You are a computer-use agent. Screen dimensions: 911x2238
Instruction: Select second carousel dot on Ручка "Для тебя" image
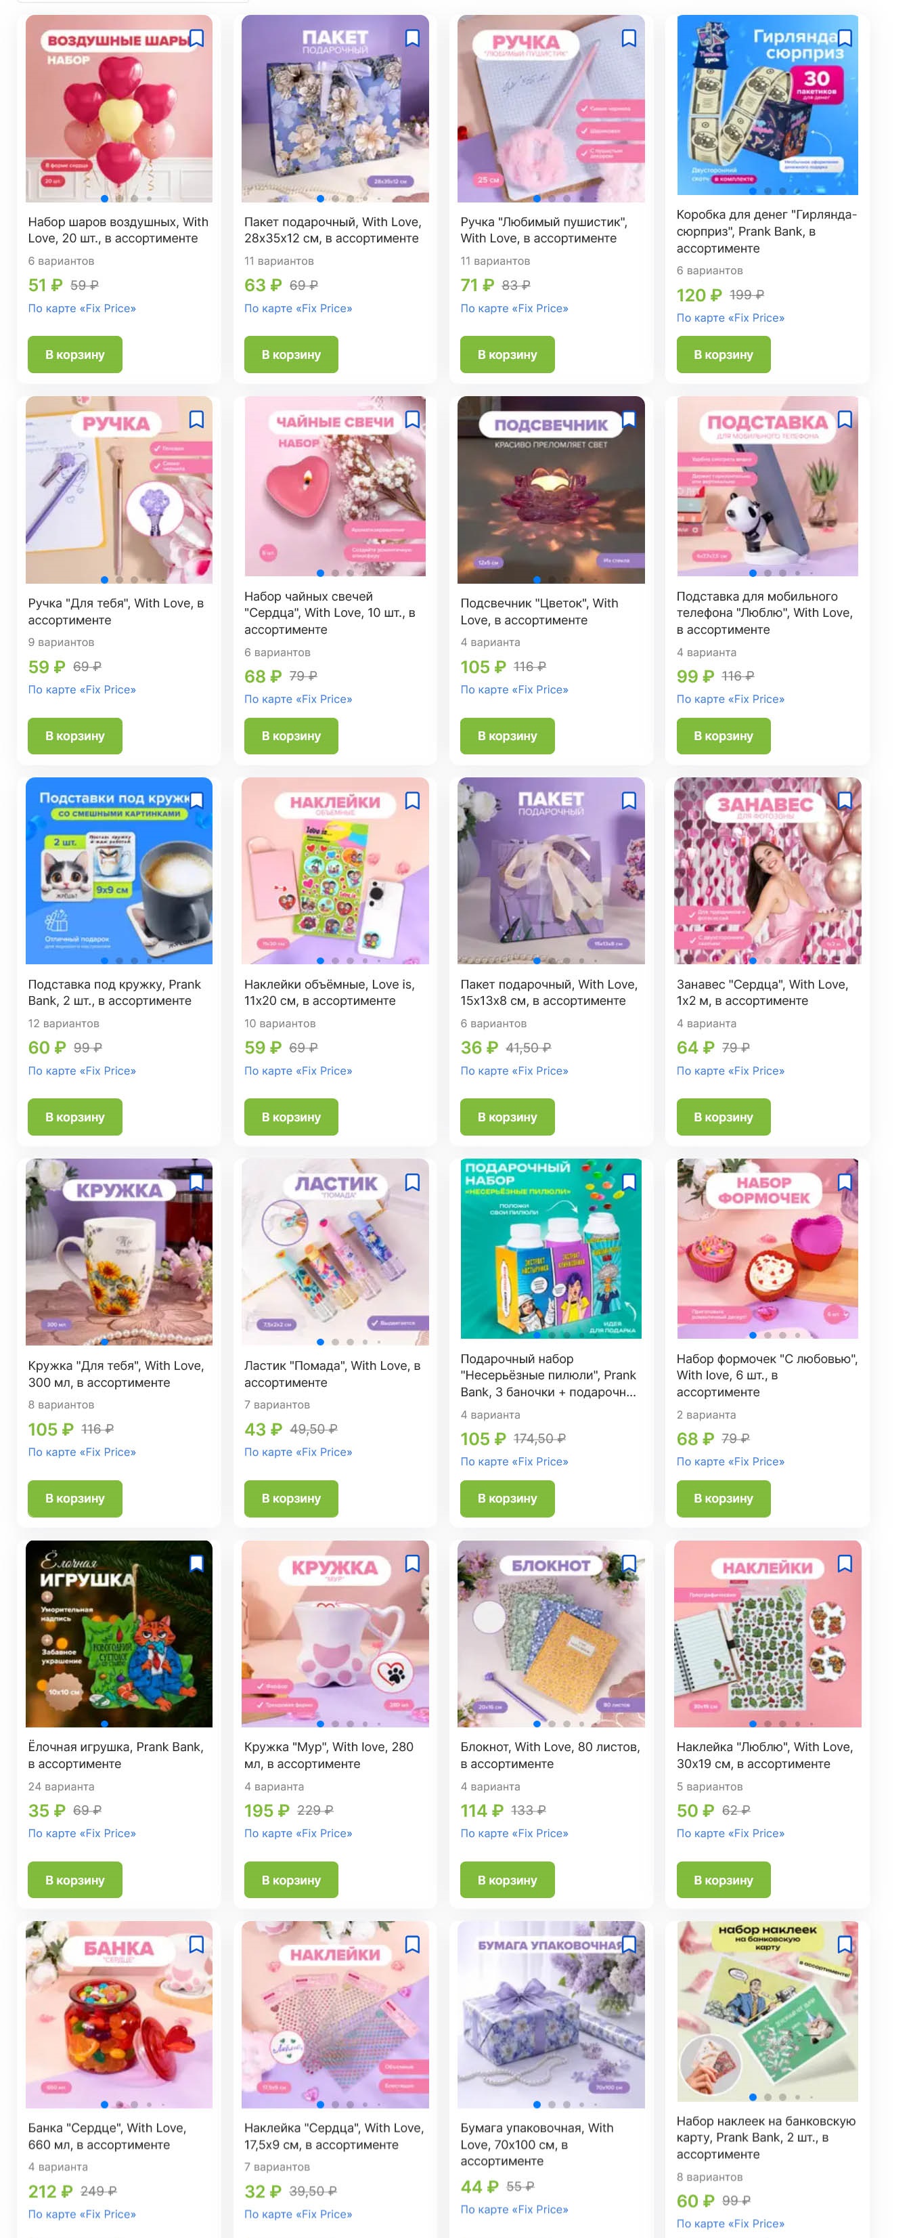[119, 580]
